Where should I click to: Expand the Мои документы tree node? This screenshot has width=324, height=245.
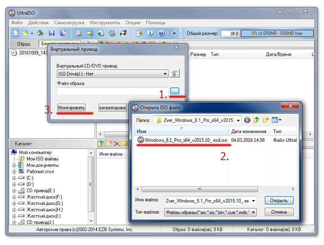coord(14,165)
